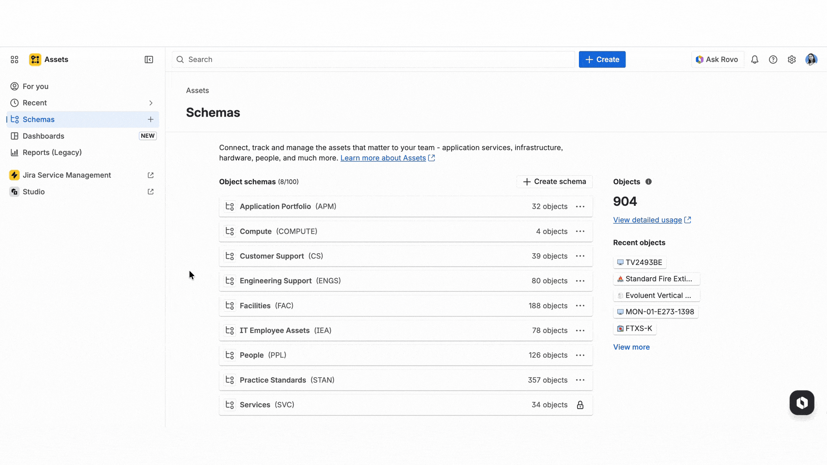The image size is (827, 465).
Task: Open the floating chat widget icon
Action: pyautogui.click(x=802, y=403)
